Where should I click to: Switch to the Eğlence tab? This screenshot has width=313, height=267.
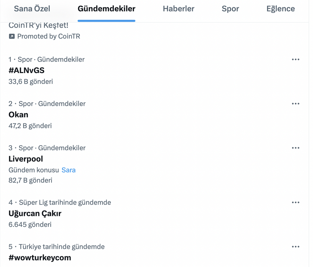tap(280, 9)
